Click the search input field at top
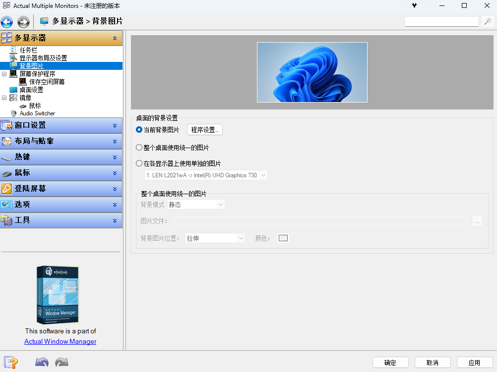This screenshot has width=497, height=372. coord(442,21)
